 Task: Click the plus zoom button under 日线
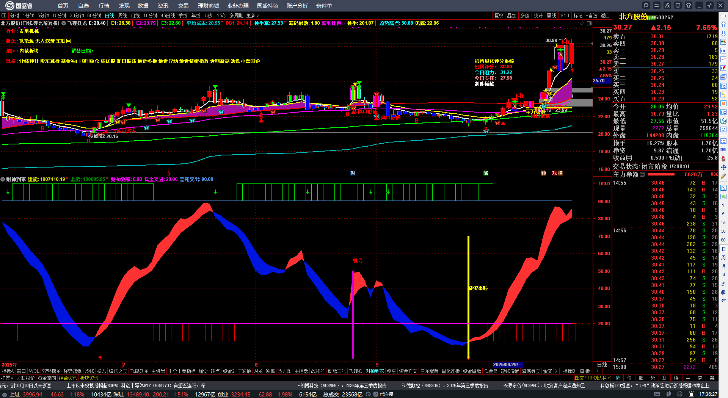[598, 371]
